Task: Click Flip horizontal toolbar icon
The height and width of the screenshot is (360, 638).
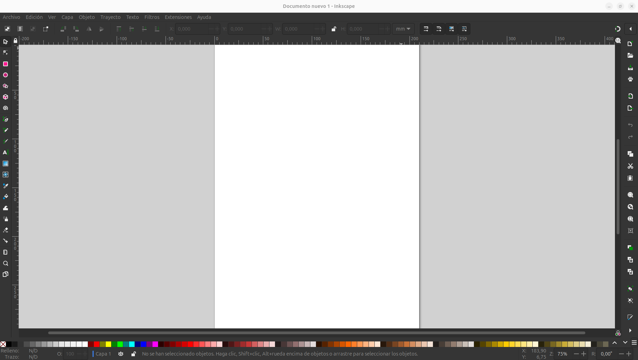Action: [x=89, y=29]
